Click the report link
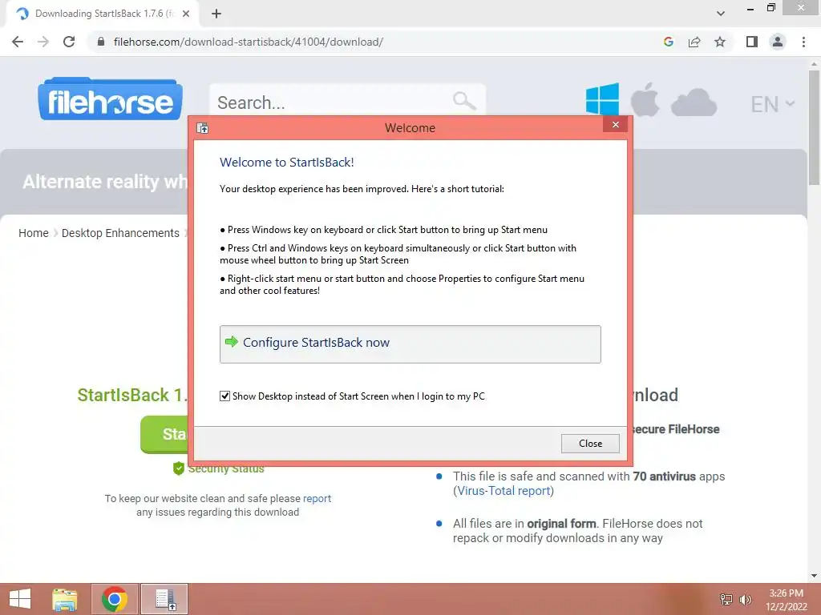821x615 pixels. pyautogui.click(x=317, y=498)
